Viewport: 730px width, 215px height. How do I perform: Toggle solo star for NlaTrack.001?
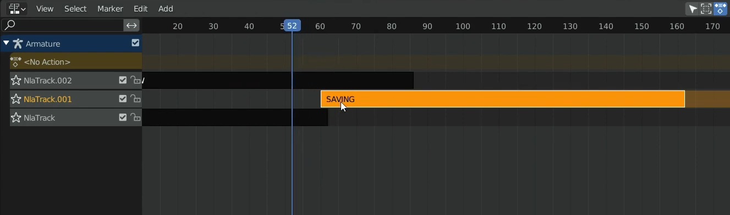pos(16,99)
